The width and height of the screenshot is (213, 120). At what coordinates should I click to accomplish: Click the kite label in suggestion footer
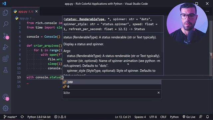click(x=67, y=93)
